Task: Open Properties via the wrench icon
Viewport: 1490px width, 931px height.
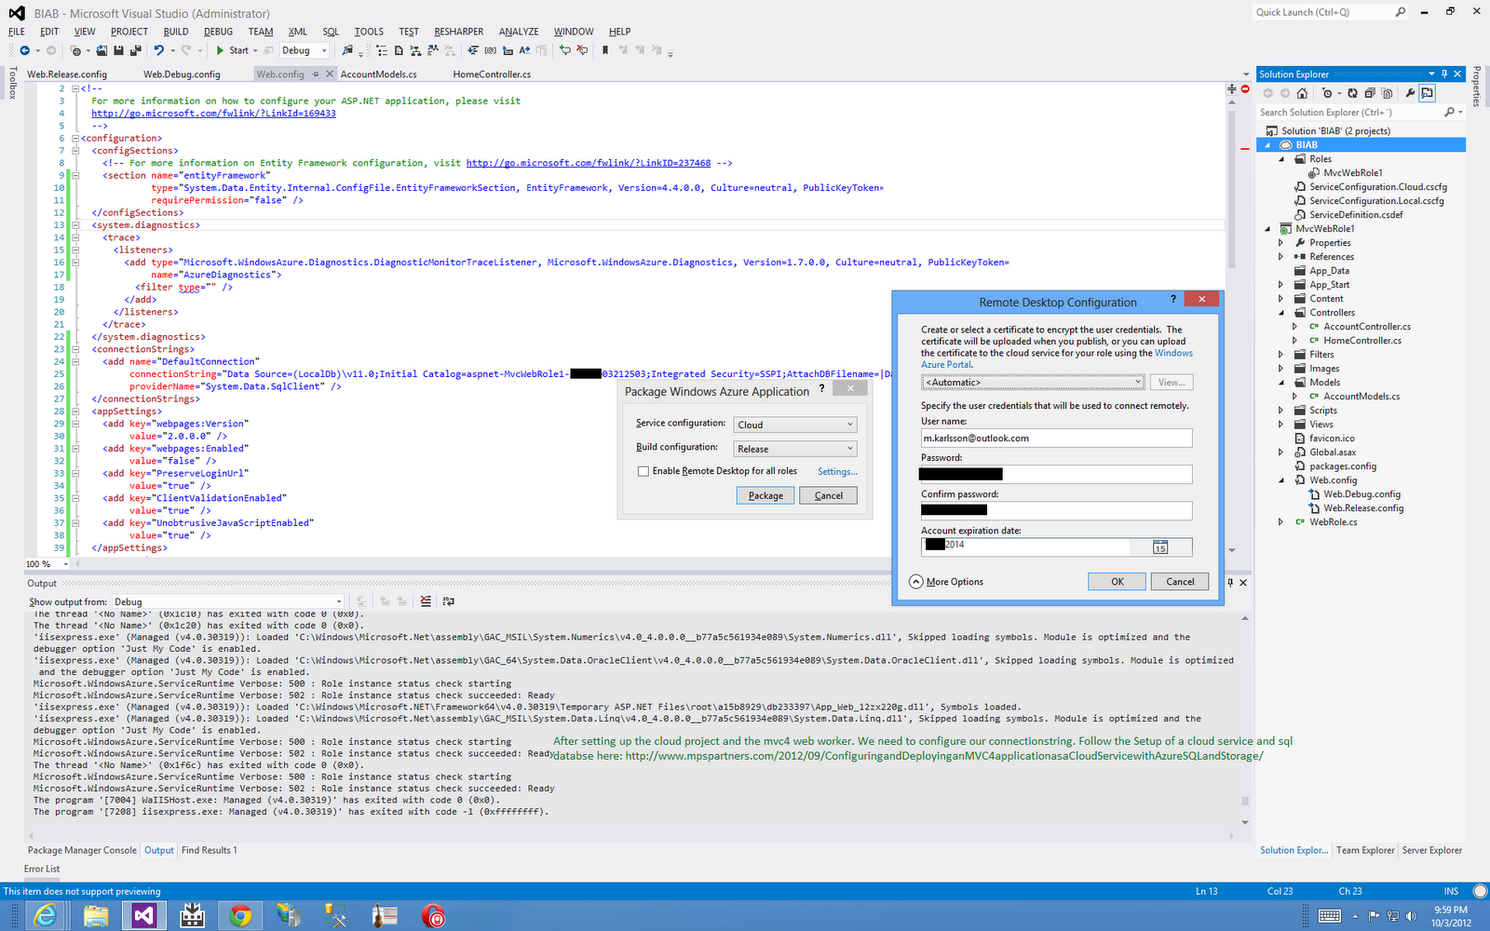Action: [1410, 93]
